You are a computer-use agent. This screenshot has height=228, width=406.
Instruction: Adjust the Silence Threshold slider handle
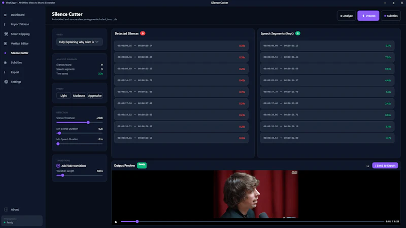(x=88, y=122)
